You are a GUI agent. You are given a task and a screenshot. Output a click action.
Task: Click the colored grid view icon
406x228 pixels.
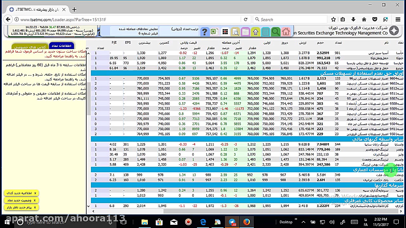pos(225,32)
